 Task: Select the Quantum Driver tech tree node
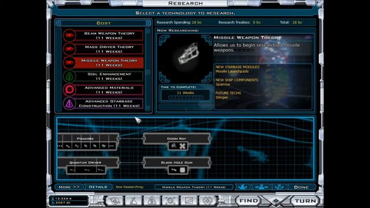(x=88, y=162)
